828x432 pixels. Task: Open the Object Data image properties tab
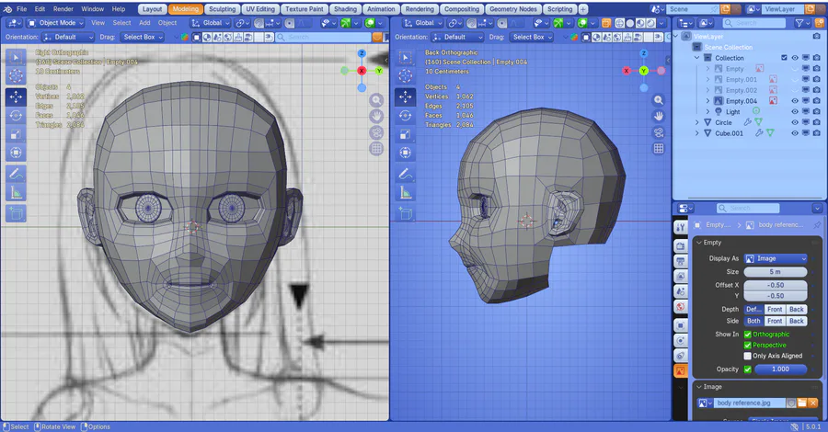coord(681,370)
